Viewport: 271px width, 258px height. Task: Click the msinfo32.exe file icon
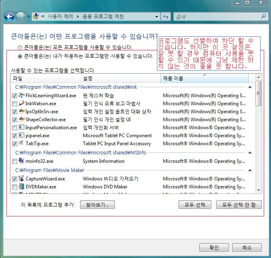coord(22,161)
